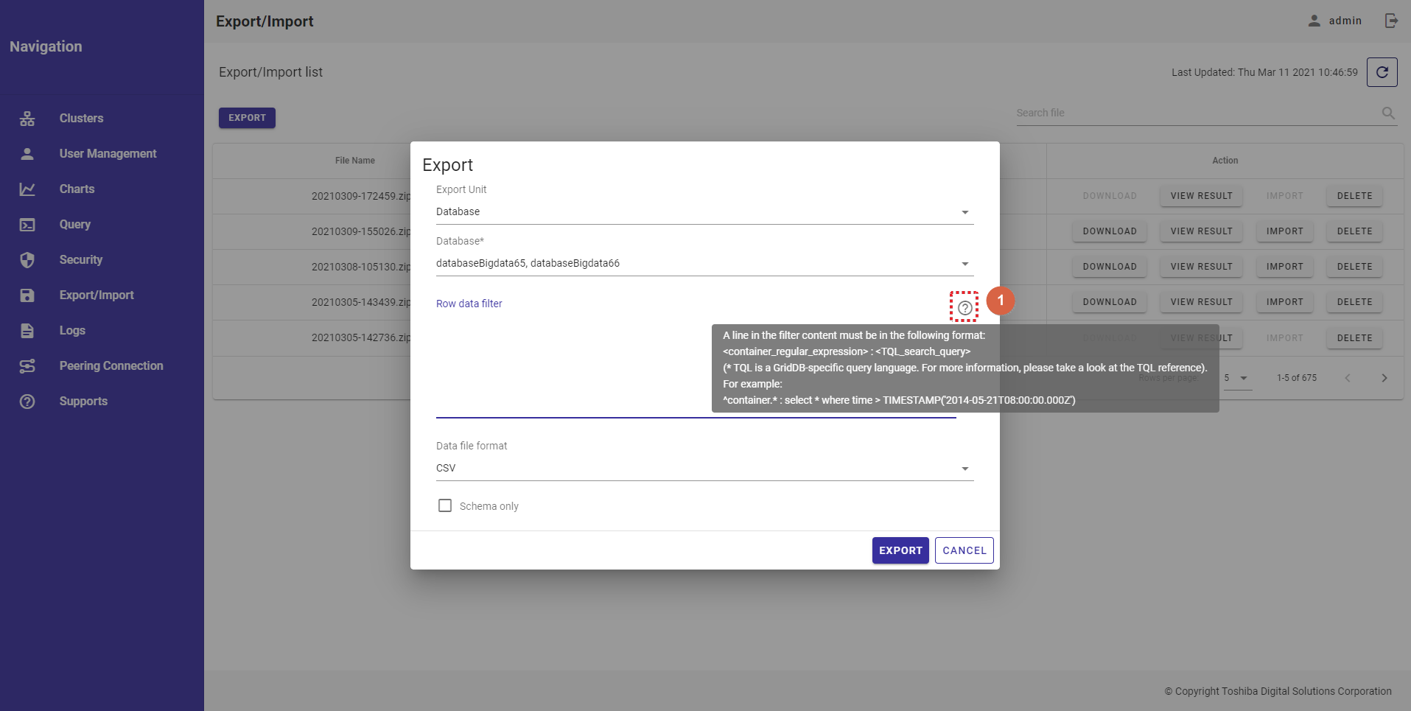Viewport: 1411px width, 711px height.
Task: Select Export/Import in navigation
Action: coord(97,295)
